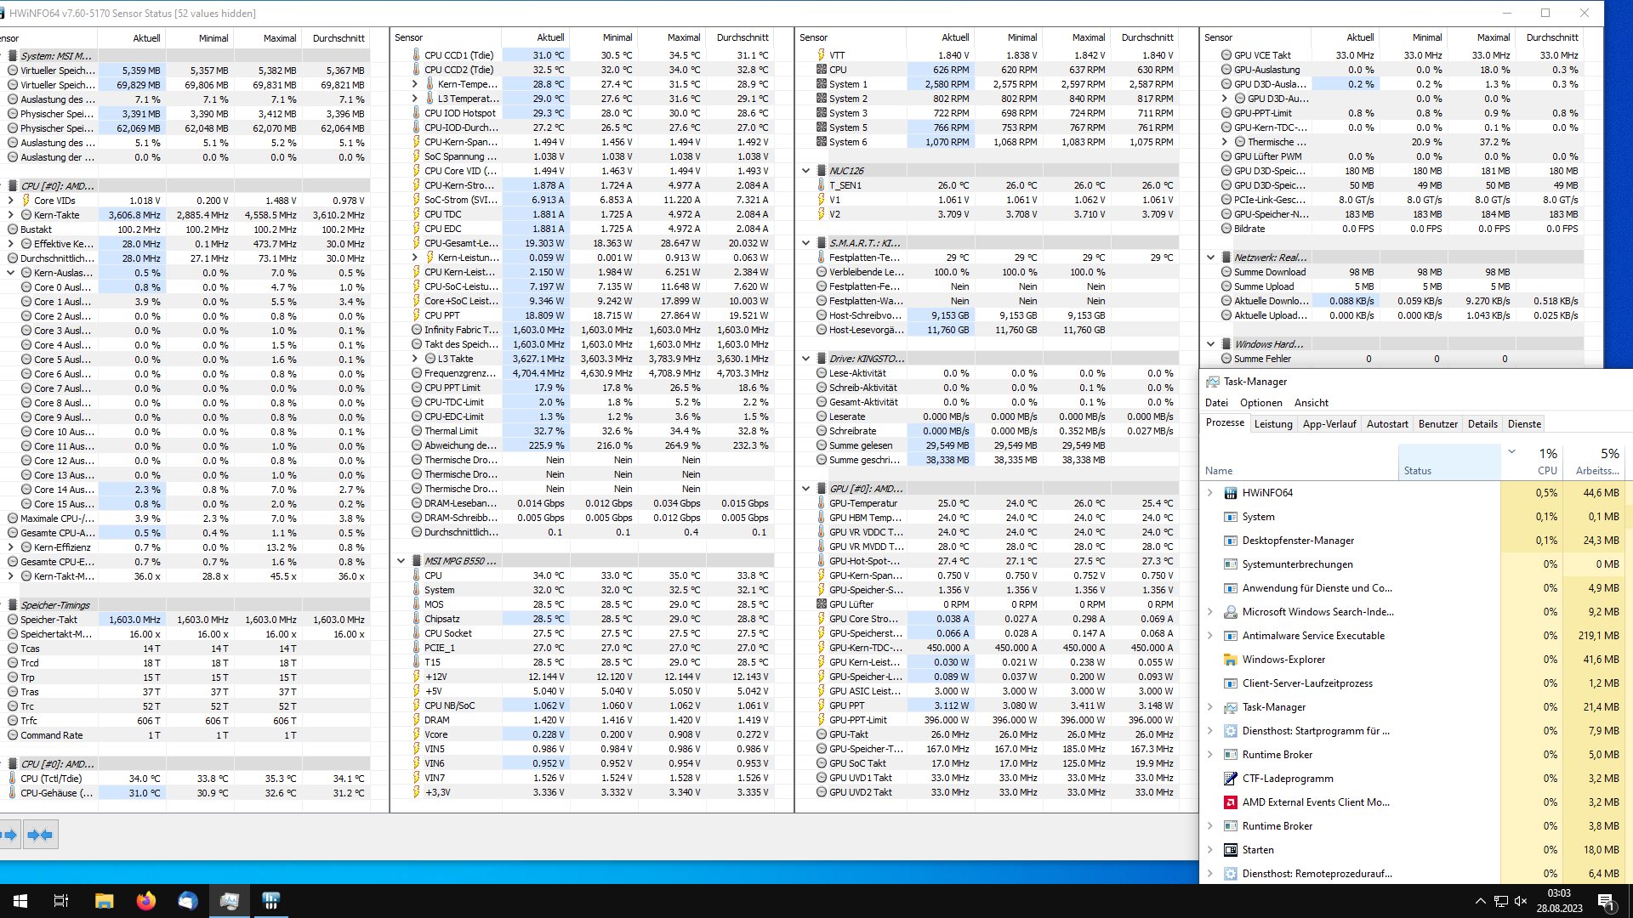Click the clock icon next to Speicher-Takt
Image resolution: width=1633 pixels, height=918 pixels.
tap(13, 619)
